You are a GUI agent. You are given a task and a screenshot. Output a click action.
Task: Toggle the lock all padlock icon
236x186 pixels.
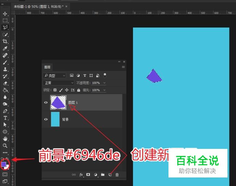(x=79, y=90)
